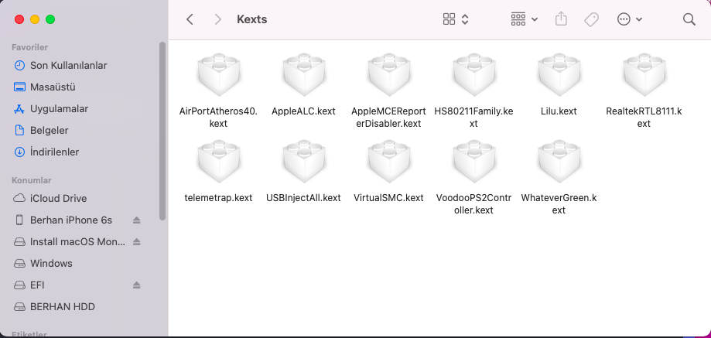Select the VirtualSMC.kext file icon
The height and width of the screenshot is (338, 711).
pyautogui.click(x=388, y=162)
